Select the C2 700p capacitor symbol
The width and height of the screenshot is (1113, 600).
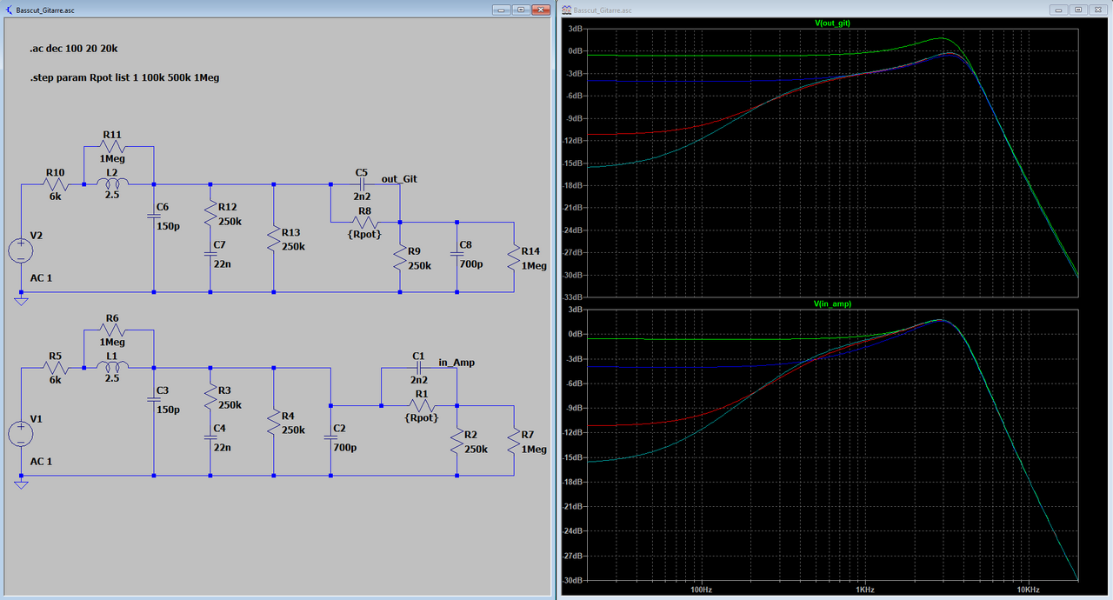click(330, 437)
